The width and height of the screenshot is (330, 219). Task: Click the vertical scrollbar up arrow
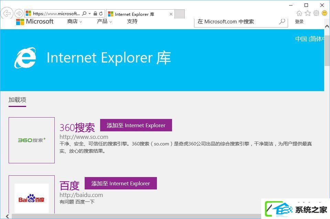click(327, 26)
